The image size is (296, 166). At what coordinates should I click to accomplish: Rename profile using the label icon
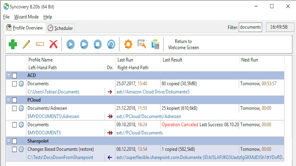[x=40, y=44]
